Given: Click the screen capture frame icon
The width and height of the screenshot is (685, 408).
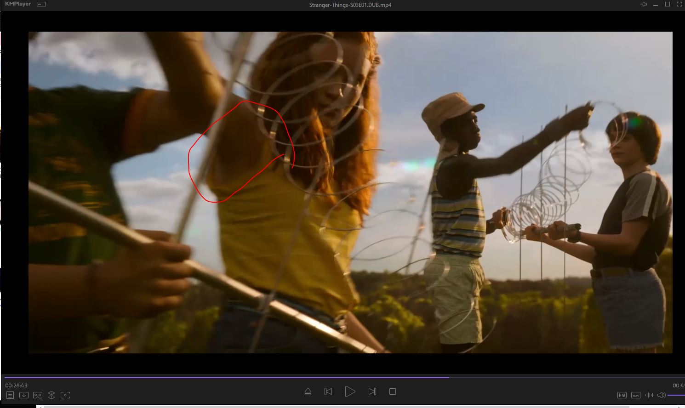Looking at the screenshot, I should pyautogui.click(x=65, y=395).
